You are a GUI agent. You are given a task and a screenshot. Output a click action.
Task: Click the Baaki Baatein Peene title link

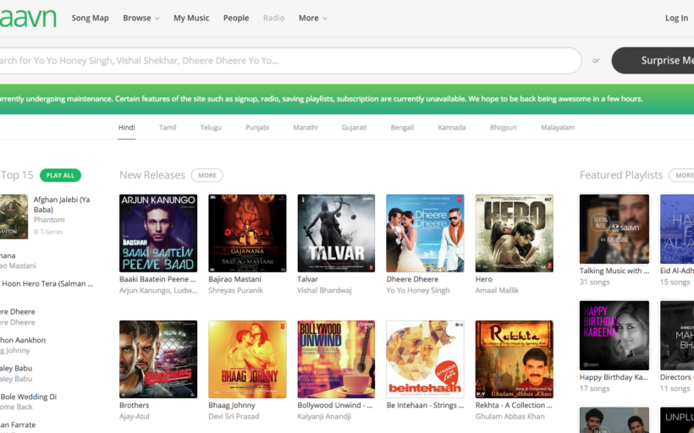point(157,279)
